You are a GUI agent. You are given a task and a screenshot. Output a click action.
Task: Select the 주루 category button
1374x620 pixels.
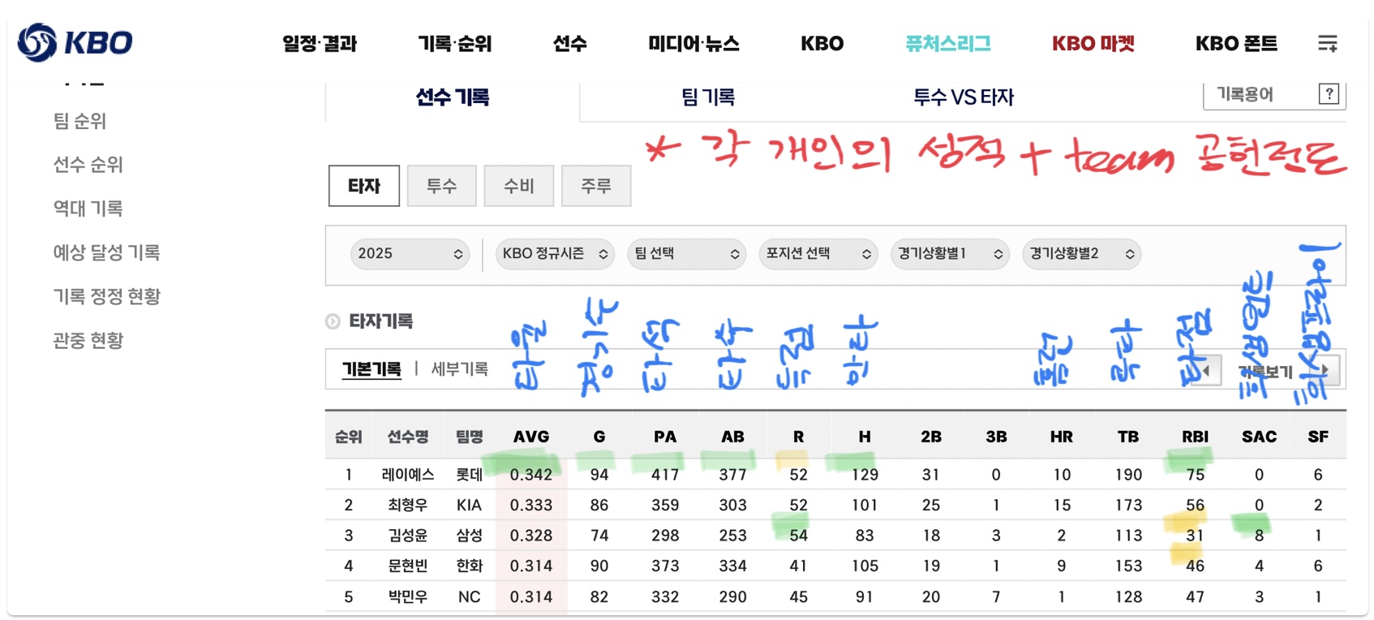(596, 186)
